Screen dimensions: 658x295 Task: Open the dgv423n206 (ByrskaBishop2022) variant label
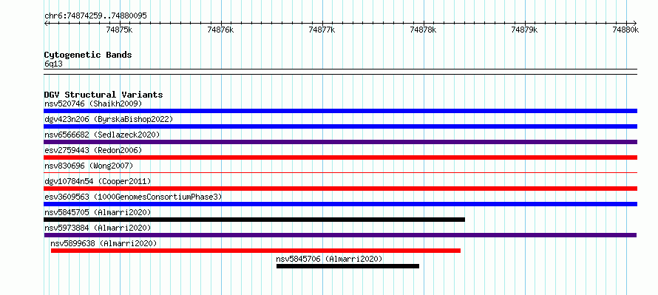109,119
